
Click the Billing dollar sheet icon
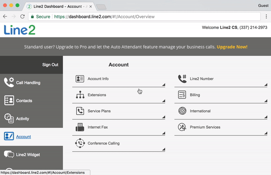pos(182,95)
